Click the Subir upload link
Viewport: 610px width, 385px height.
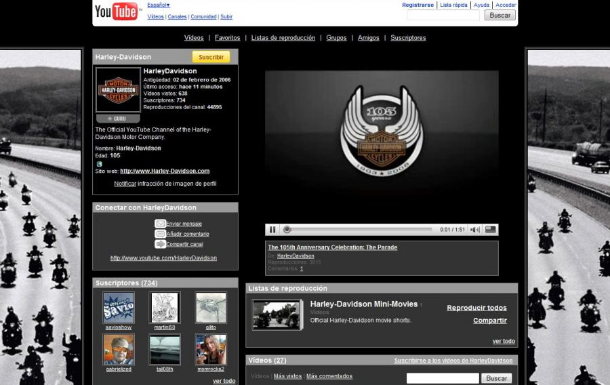point(226,17)
